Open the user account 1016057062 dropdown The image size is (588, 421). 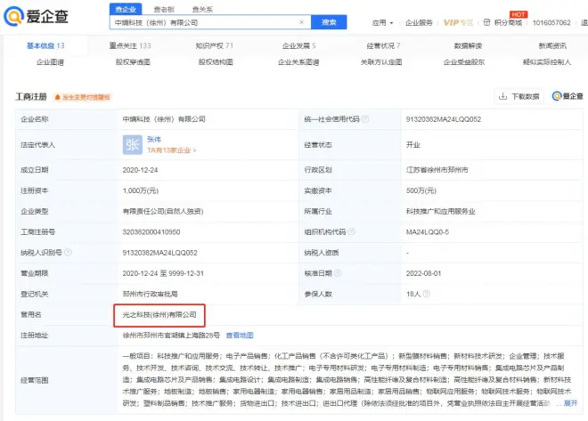tap(558, 22)
